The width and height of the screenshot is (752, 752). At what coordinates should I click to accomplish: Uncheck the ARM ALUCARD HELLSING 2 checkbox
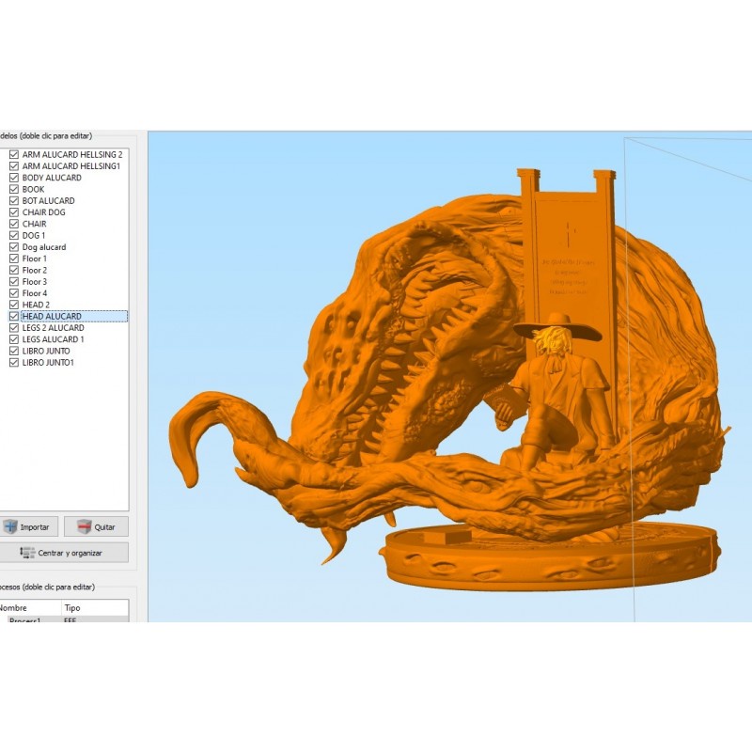pyautogui.click(x=13, y=154)
